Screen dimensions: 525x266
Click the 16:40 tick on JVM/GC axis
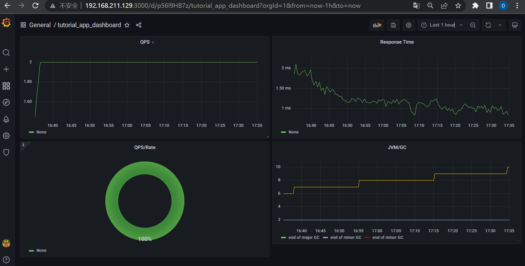tap(302, 231)
